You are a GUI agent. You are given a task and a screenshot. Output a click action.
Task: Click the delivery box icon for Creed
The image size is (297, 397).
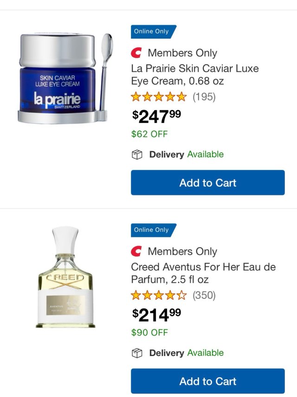coord(136,353)
